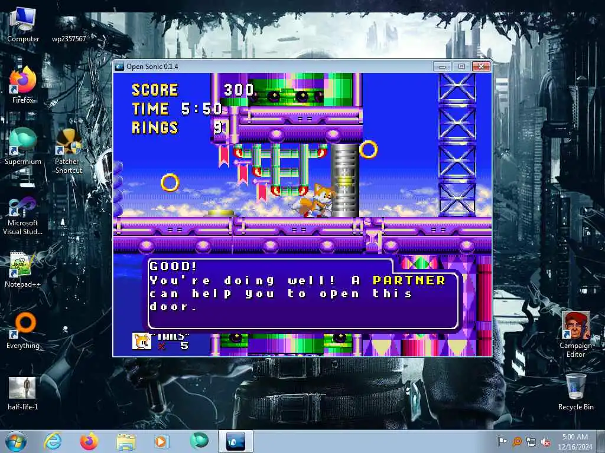Viewport: 605px width, 453px height.
Task: Launch Internet Explorer from the taskbar
Action: pos(53,441)
